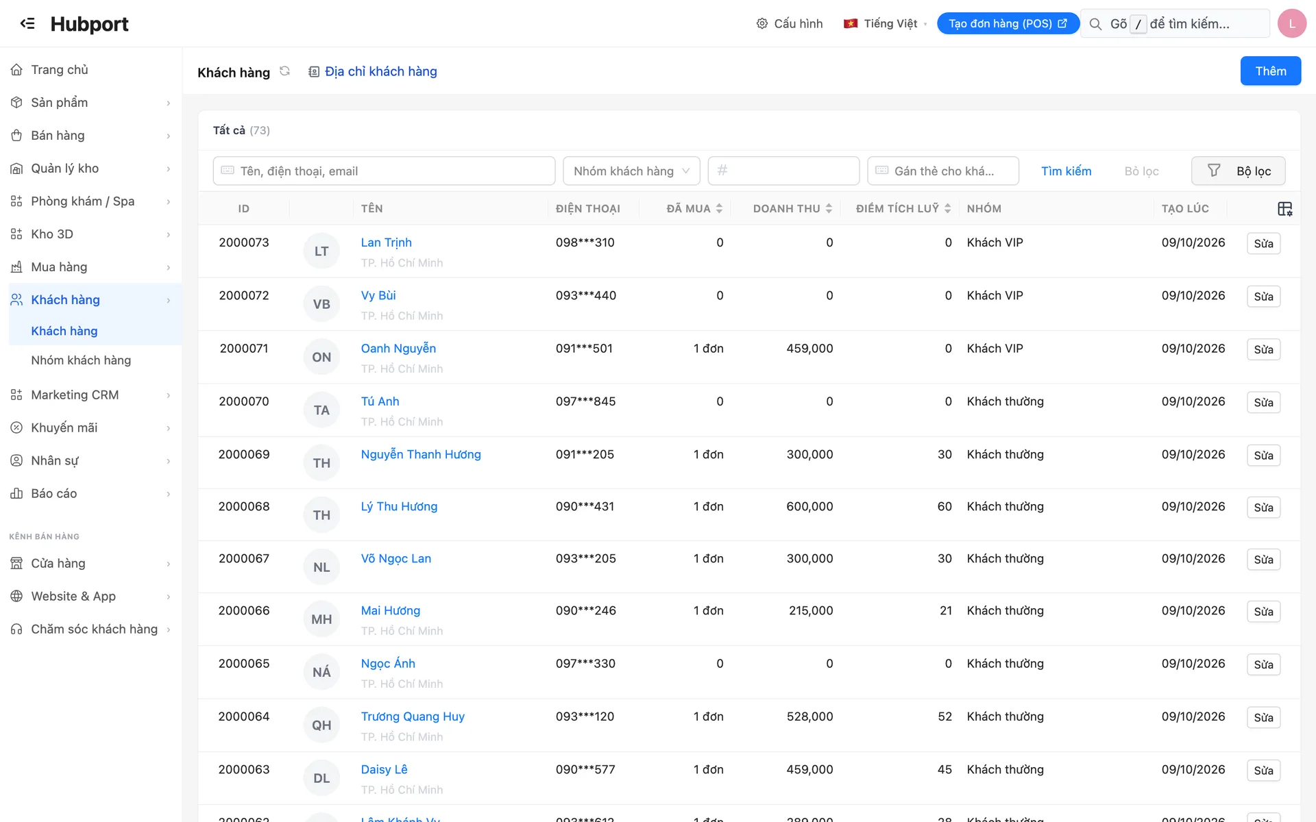
Task: Click the user avatar L
Action: point(1291,23)
